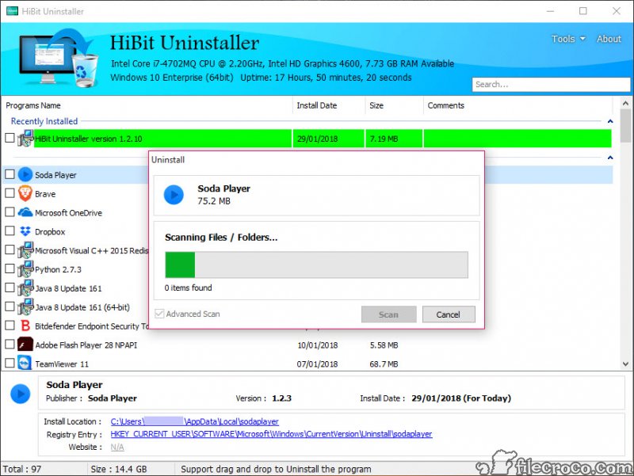Viewport: 634px width, 476px height.
Task: Click the 5.58 MB size cell
Action: point(384,345)
